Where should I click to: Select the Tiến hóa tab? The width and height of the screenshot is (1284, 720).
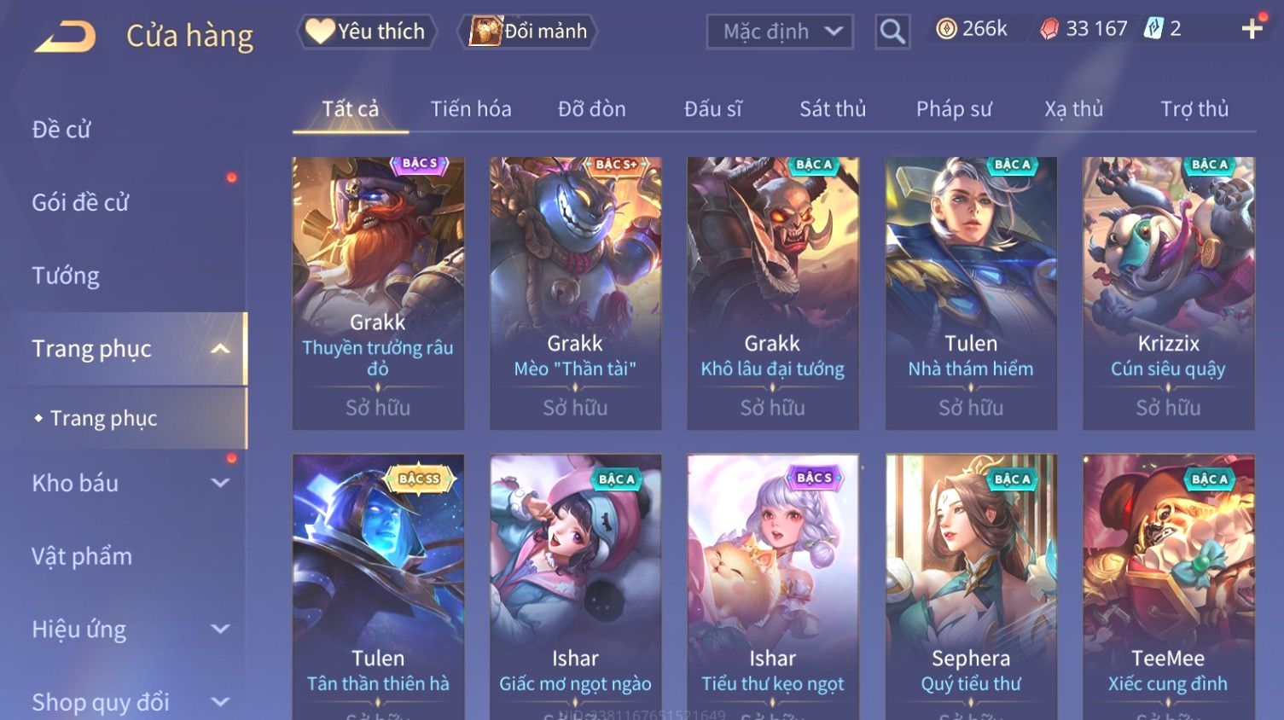point(471,109)
